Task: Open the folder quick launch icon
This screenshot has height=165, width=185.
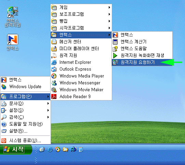Action: [65, 150]
